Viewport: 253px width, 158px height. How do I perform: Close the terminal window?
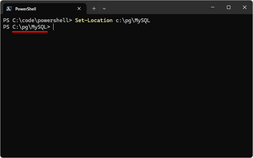coord(244,7)
